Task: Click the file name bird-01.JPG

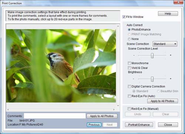Action: tap(27, 121)
